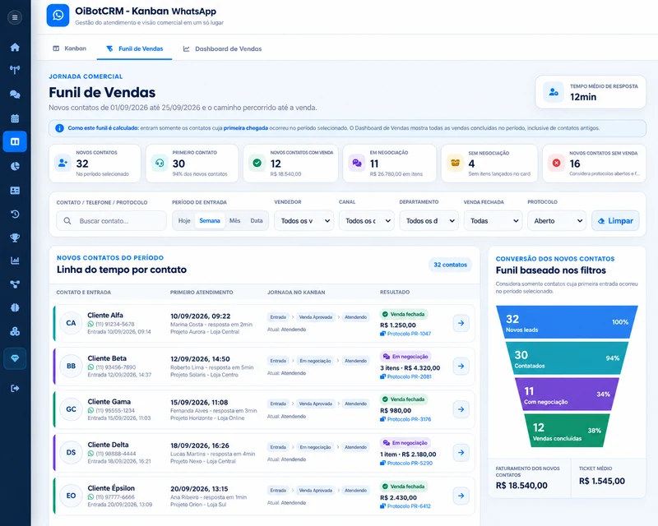Click the OiBotCRM WhatsApp logo icon

58,16
